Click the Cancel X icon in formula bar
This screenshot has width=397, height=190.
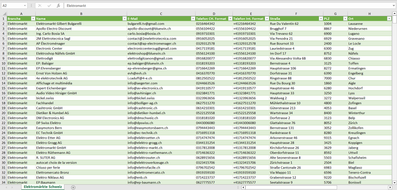pos(40,5)
